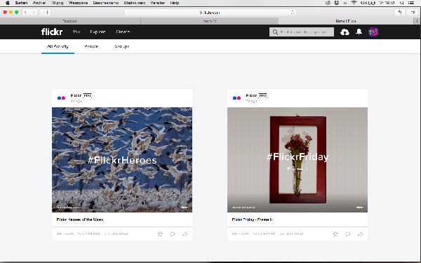
Task: Go back with Safari's back arrow
Action: click(26, 12)
